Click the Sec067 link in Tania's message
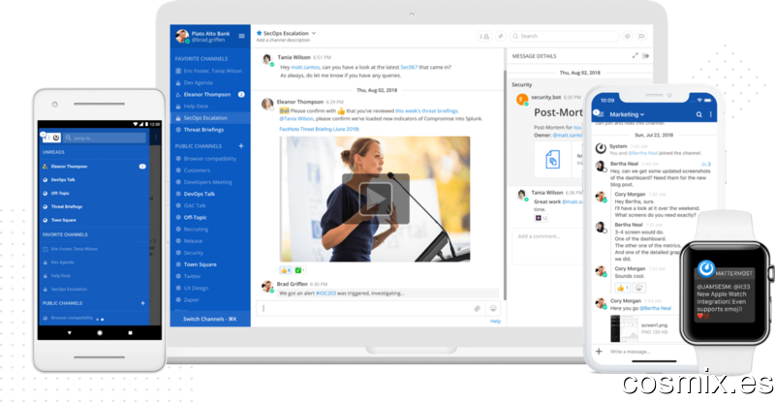The image size is (775, 402). click(409, 67)
